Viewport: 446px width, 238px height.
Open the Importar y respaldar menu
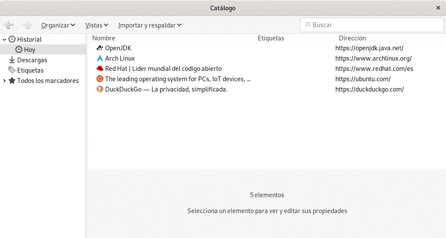coord(150,25)
